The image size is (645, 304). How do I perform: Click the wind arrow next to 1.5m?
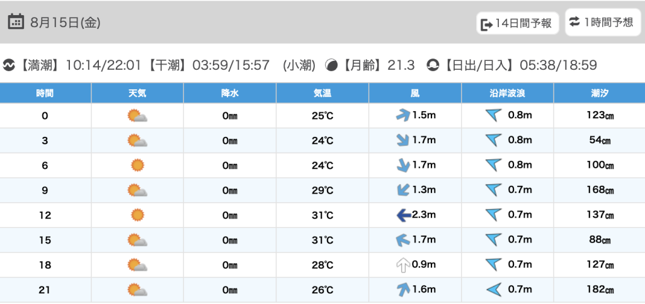(x=402, y=116)
